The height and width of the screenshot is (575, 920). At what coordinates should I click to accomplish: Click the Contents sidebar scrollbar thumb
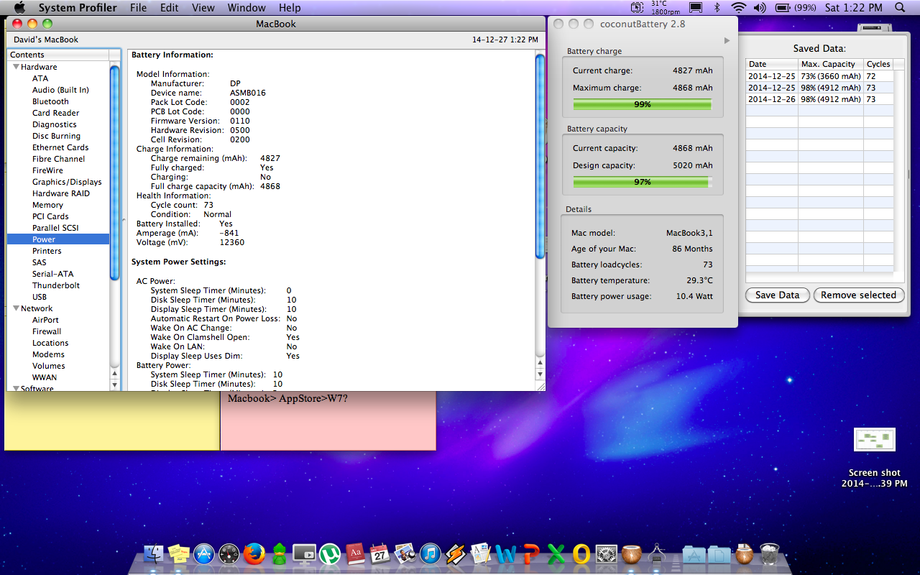114,172
